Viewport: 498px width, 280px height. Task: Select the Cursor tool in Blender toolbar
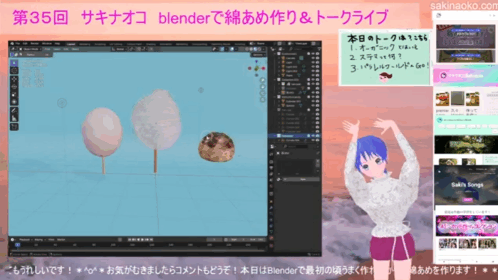point(14,70)
